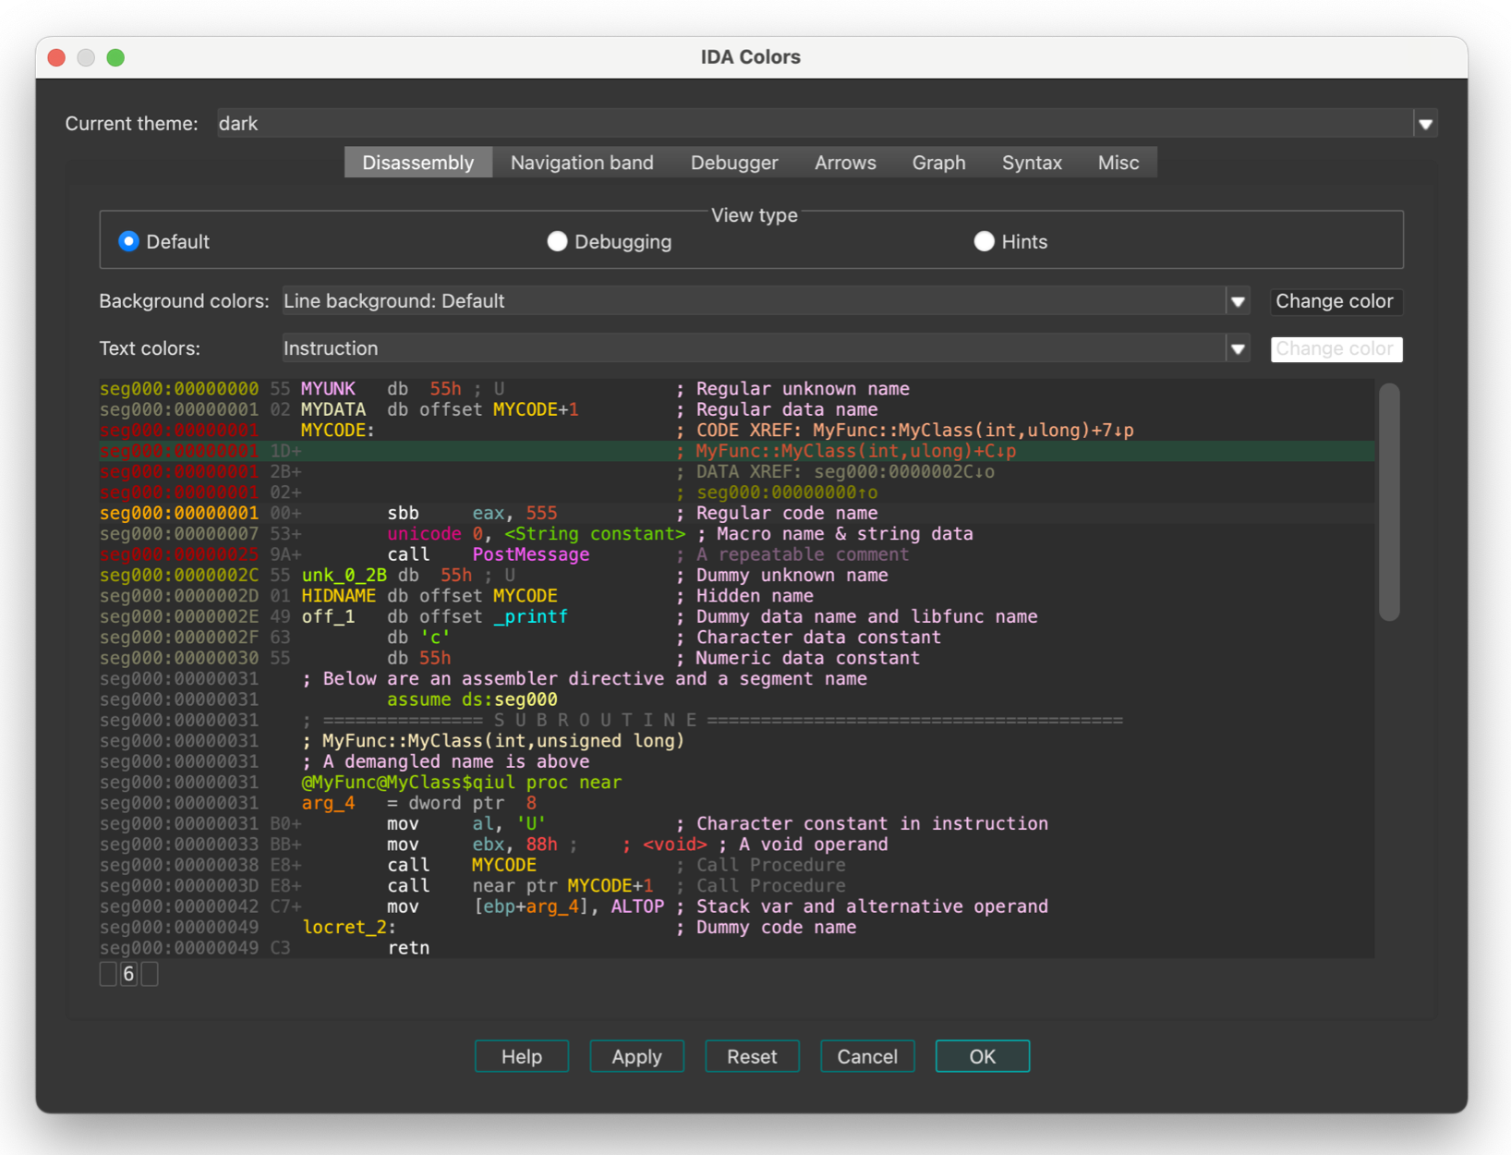Select the Misc tab
The width and height of the screenshot is (1511, 1155).
point(1118,163)
